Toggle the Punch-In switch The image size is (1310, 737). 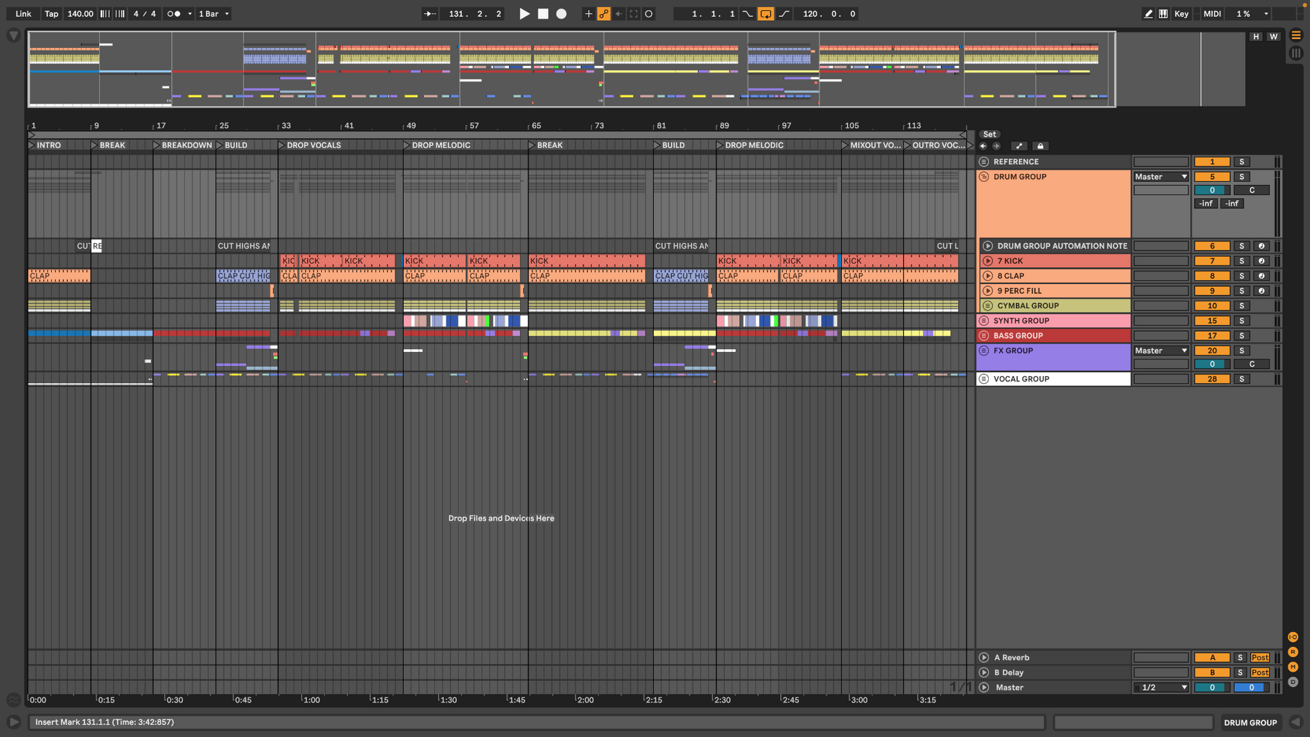747,13
